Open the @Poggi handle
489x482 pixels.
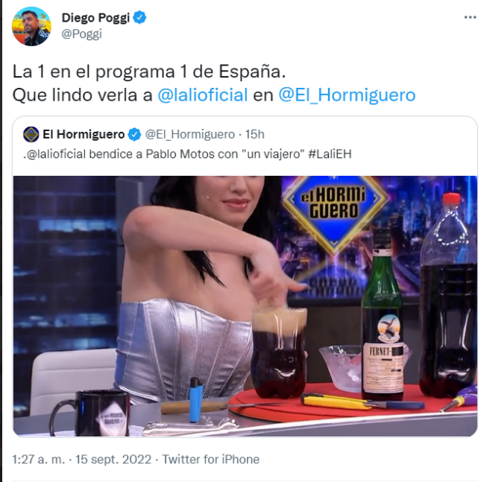coord(82,34)
